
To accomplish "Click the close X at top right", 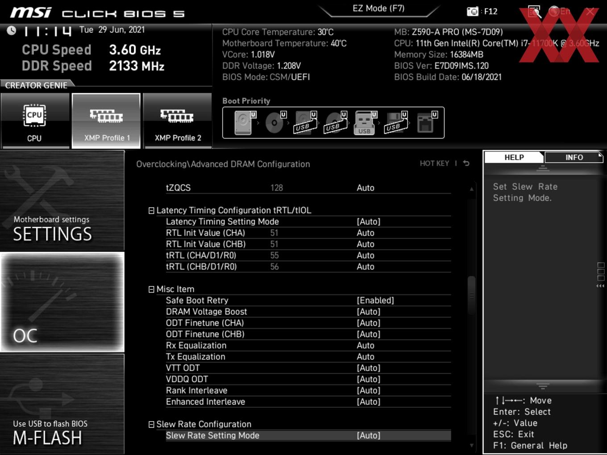I will click(590, 12).
